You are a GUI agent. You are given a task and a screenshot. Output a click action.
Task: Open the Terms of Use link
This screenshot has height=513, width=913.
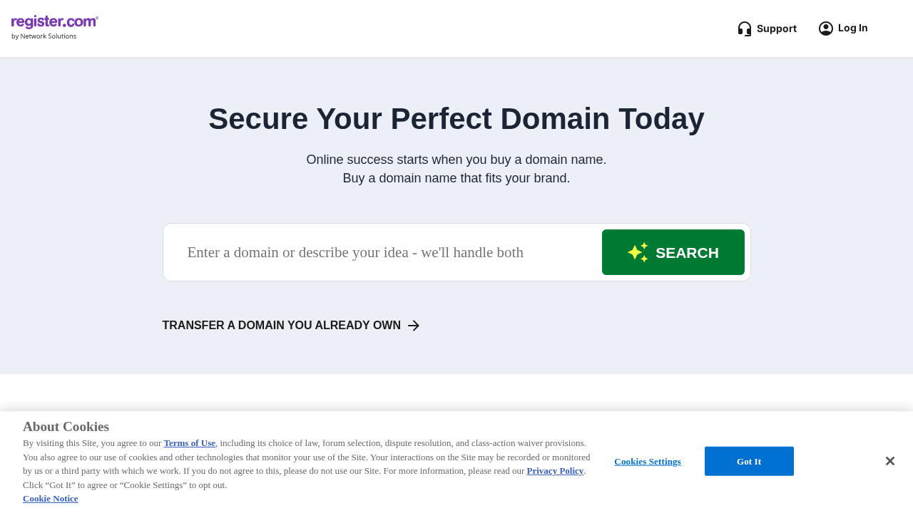click(189, 443)
